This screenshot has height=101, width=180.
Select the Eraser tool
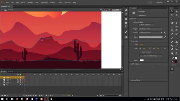tap(172, 49)
